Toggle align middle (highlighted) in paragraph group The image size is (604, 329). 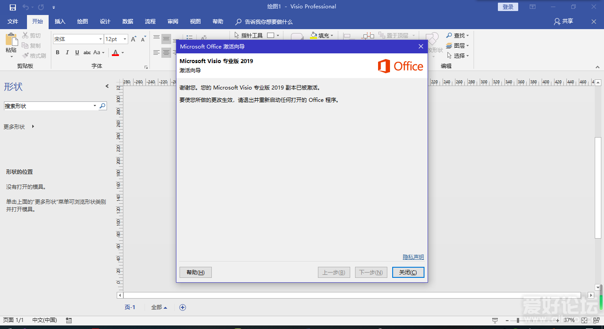point(166,39)
